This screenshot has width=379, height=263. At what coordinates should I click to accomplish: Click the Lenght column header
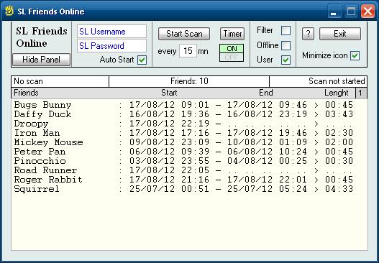tap(337, 93)
